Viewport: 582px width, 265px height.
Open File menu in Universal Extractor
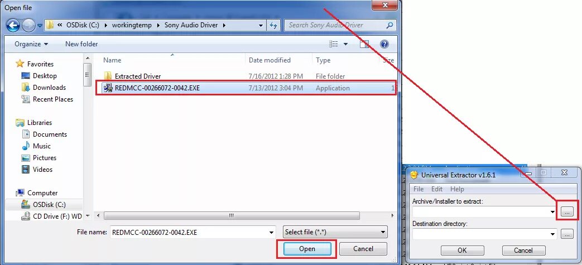pos(419,189)
